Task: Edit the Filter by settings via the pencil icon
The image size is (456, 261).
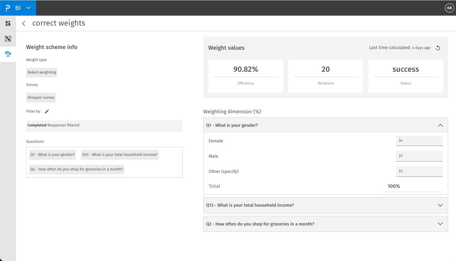Action: 47,111
